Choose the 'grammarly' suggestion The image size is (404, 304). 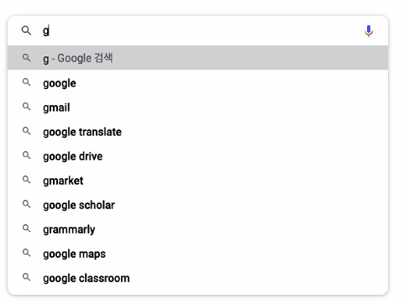197,229
